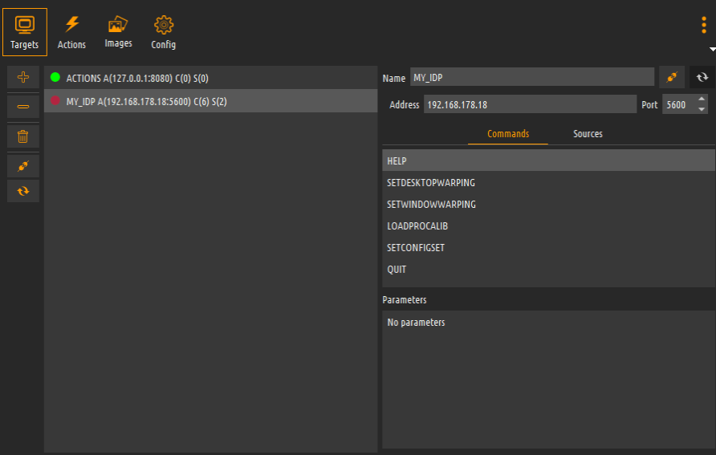This screenshot has height=455, width=716.
Task: Open the Targets section
Action: 25,32
